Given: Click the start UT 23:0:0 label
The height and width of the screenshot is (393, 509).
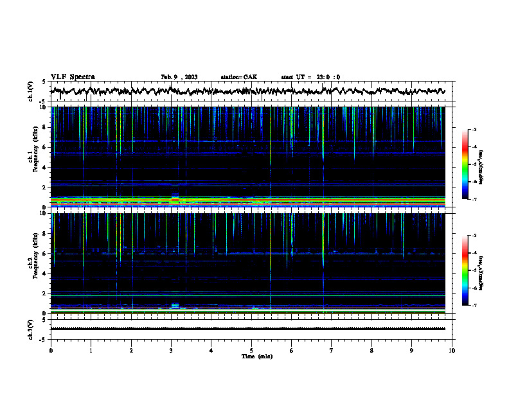Looking at the screenshot, I should (x=310, y=77).
